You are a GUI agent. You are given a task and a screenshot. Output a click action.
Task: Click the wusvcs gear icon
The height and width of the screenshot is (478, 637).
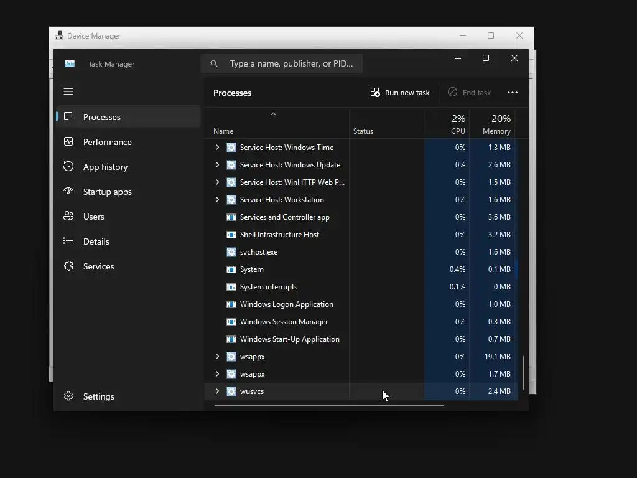click(x=231, y=391)
